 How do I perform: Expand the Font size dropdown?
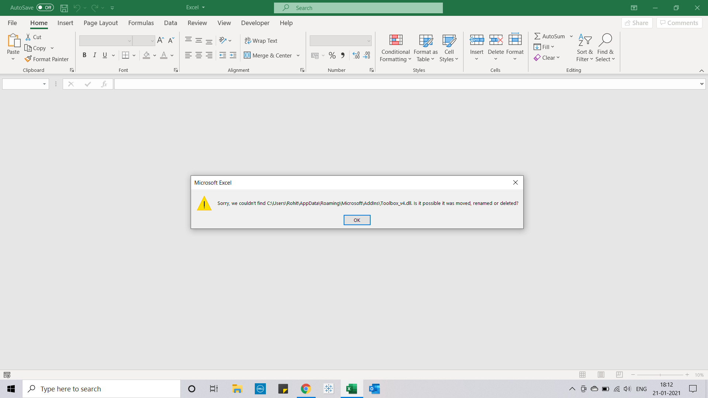(152, 40)
